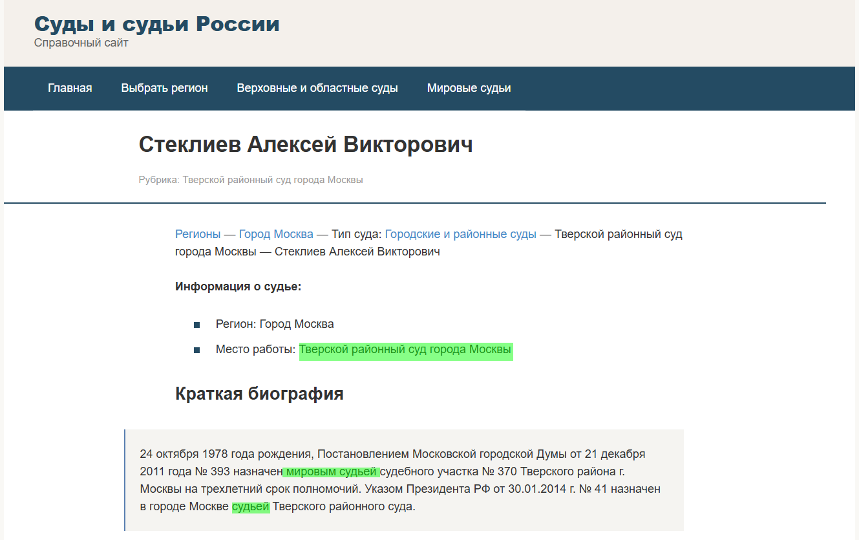Open the Городские и районные суды link
859x540 pixels.
(460, 233)
